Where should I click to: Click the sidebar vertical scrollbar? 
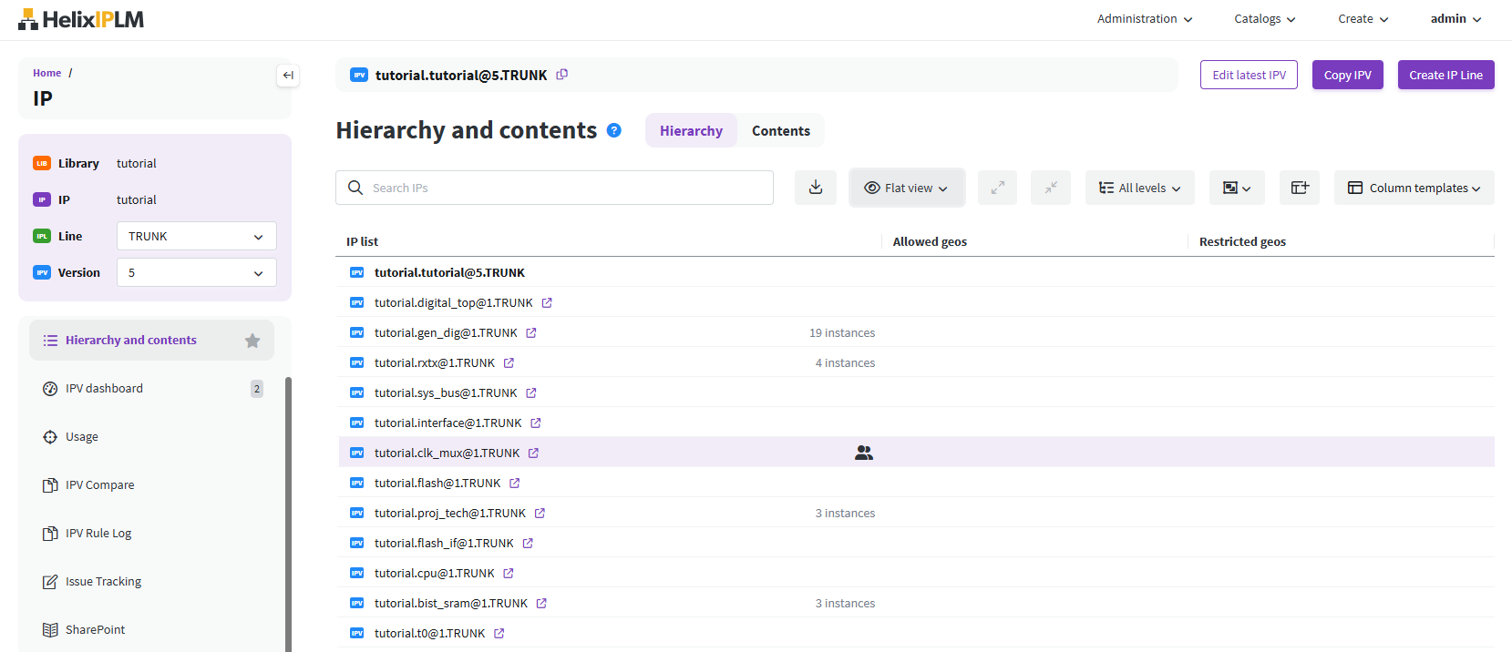289,510
